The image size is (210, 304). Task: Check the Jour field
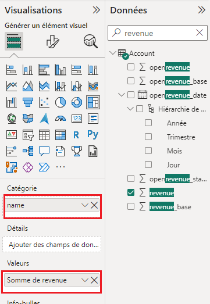pos(148,164)
